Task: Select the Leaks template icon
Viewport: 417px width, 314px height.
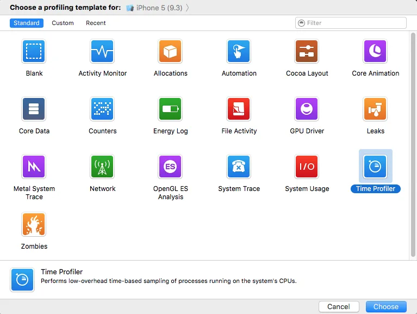Action: click(x=375, y=109)
